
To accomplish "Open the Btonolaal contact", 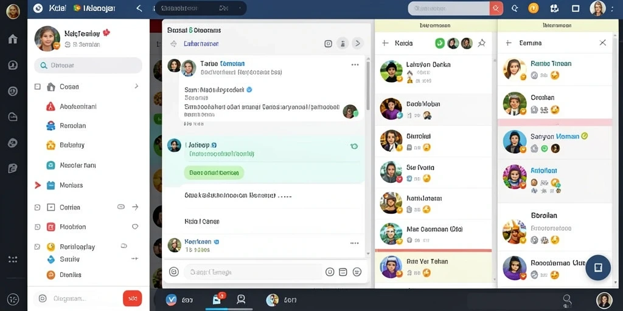I will coord(433,141).
